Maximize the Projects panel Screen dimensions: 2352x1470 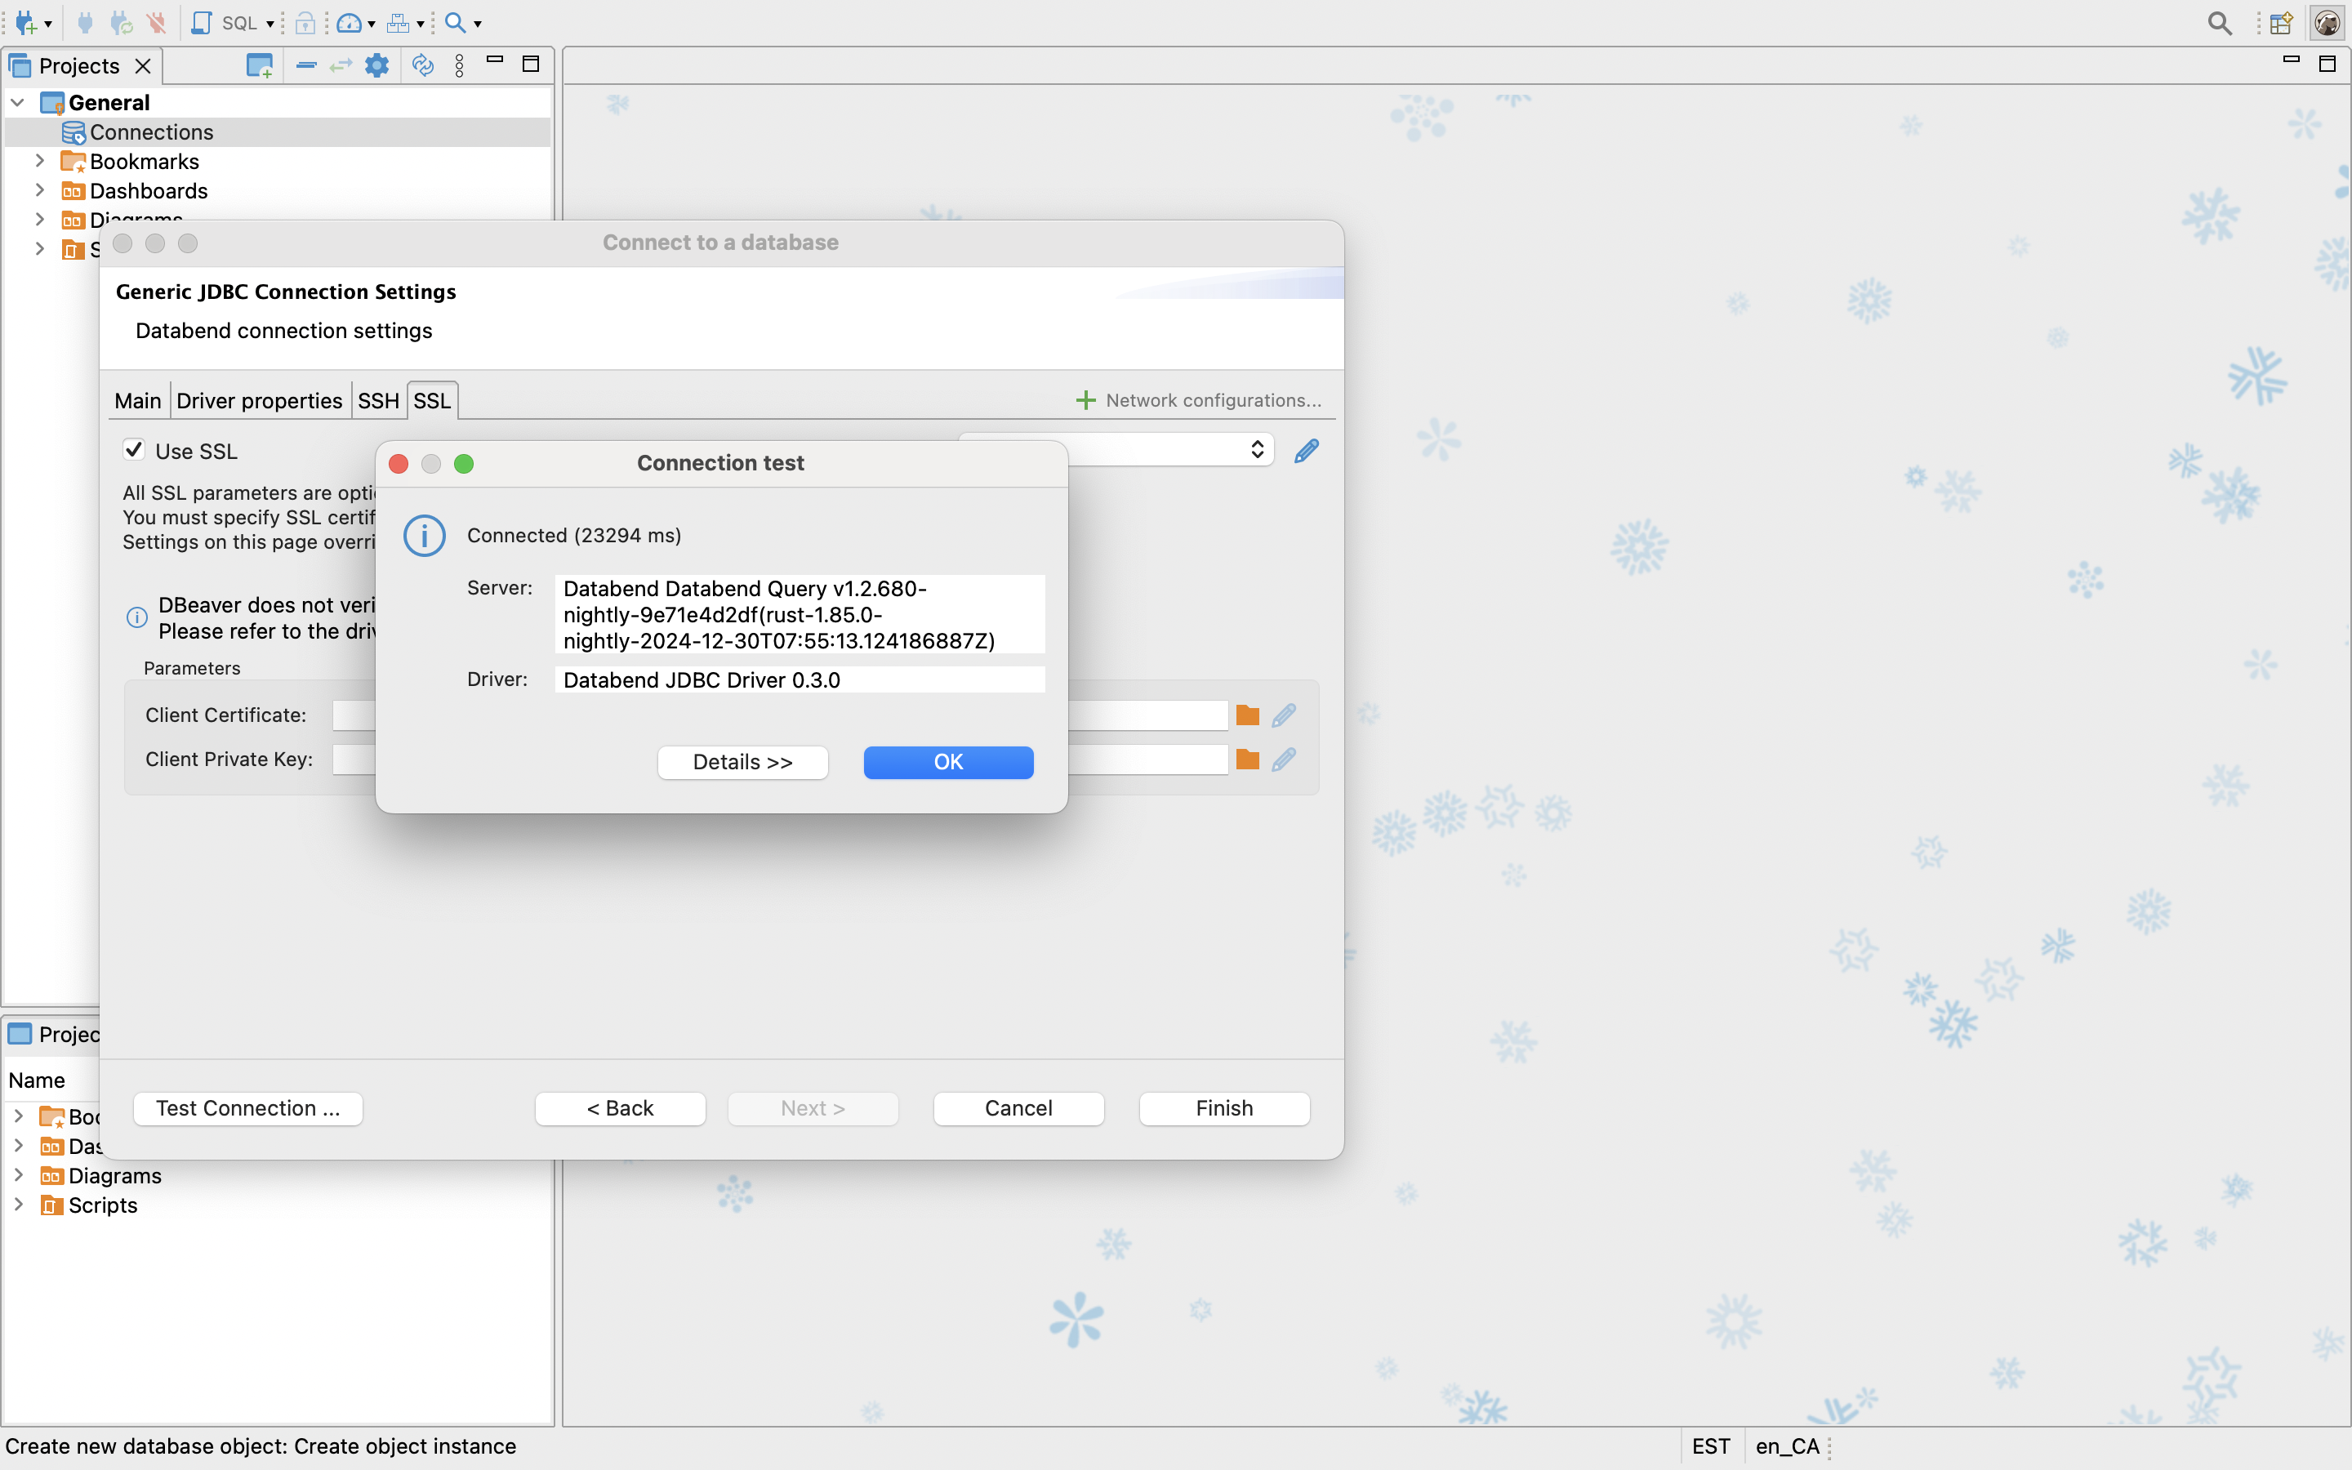(x=531, y=65)
